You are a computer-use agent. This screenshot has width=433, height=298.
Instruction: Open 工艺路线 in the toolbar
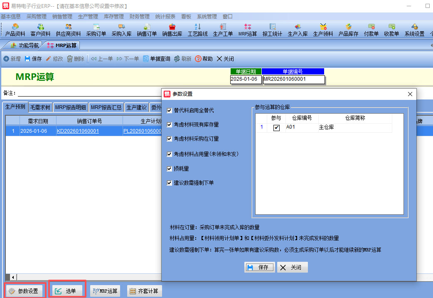(x=197, y=30)
